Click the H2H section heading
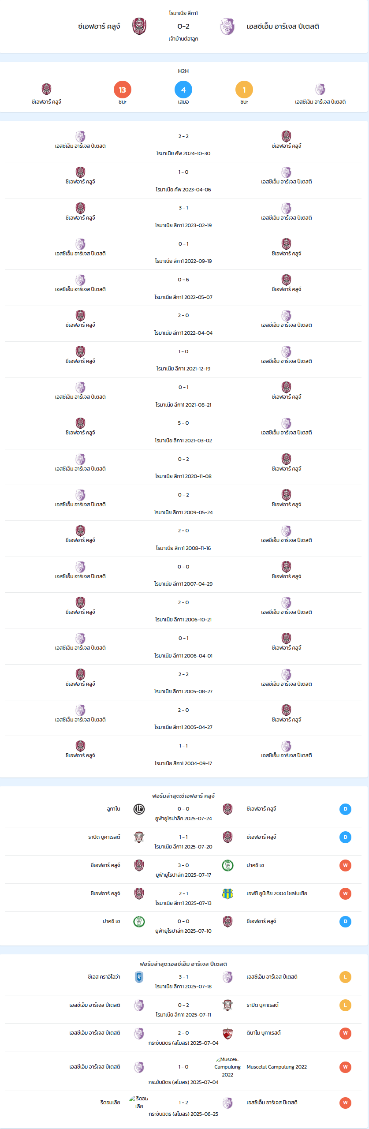This screenshot has height=1129, width=369. (183, 71)
